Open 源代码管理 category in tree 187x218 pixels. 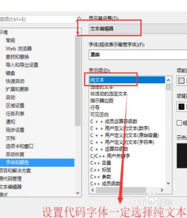10,179
